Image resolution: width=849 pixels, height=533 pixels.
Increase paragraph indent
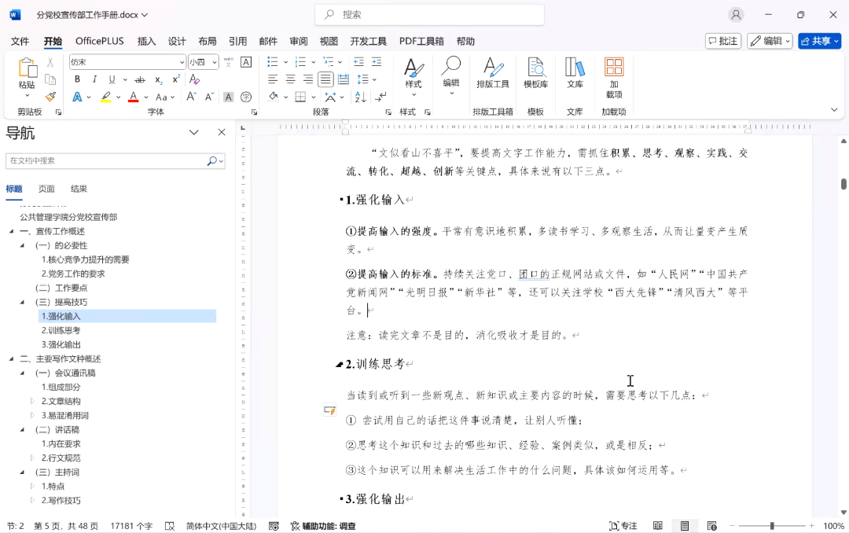pyautogui.click(x=377, y=62)
